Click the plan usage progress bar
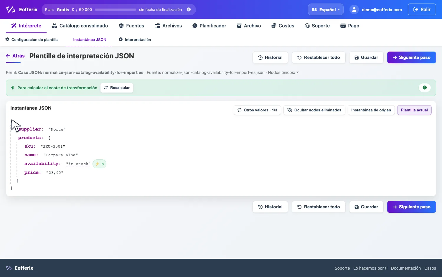This screenshot has height=277, width=442. (116, 10)
